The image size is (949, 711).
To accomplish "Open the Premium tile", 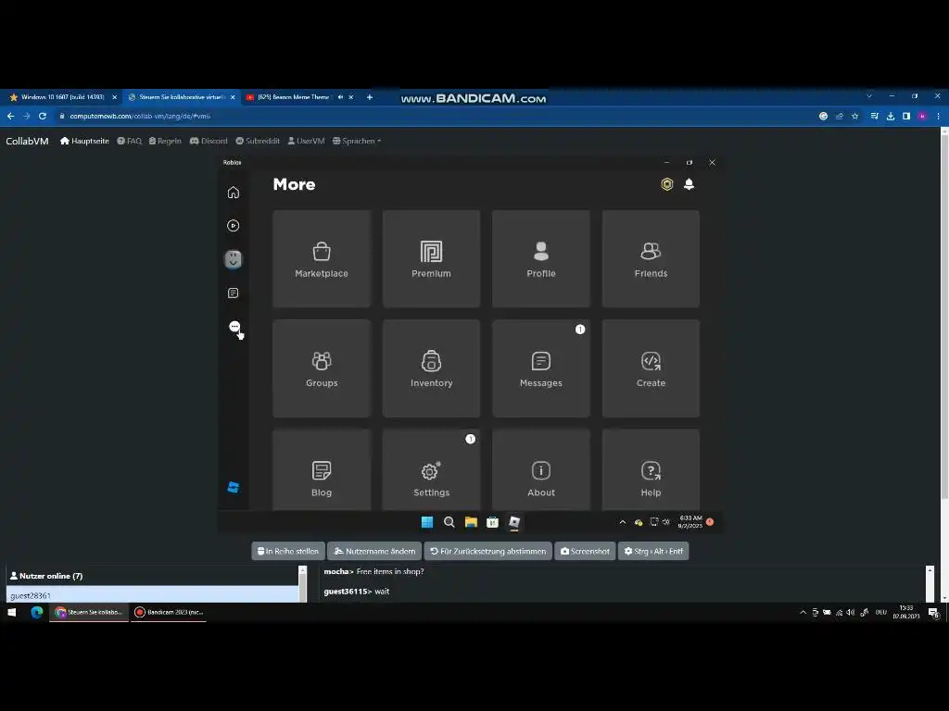I will (x=431, y=259).
